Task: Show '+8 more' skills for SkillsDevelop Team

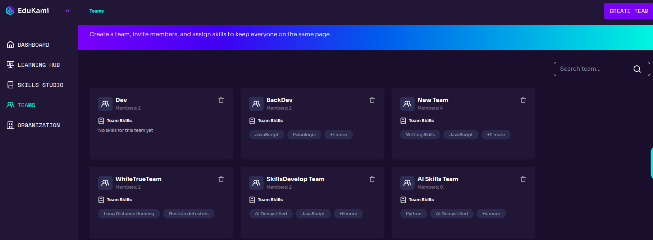Action: point(348,214)
